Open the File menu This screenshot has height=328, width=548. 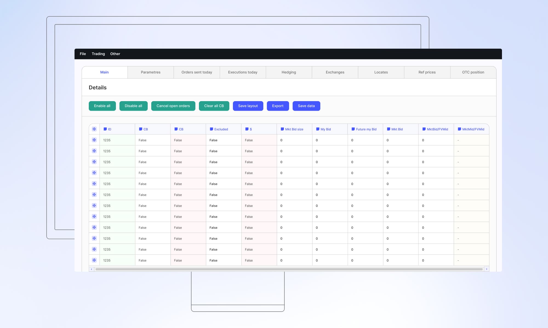tap(83, 54)
